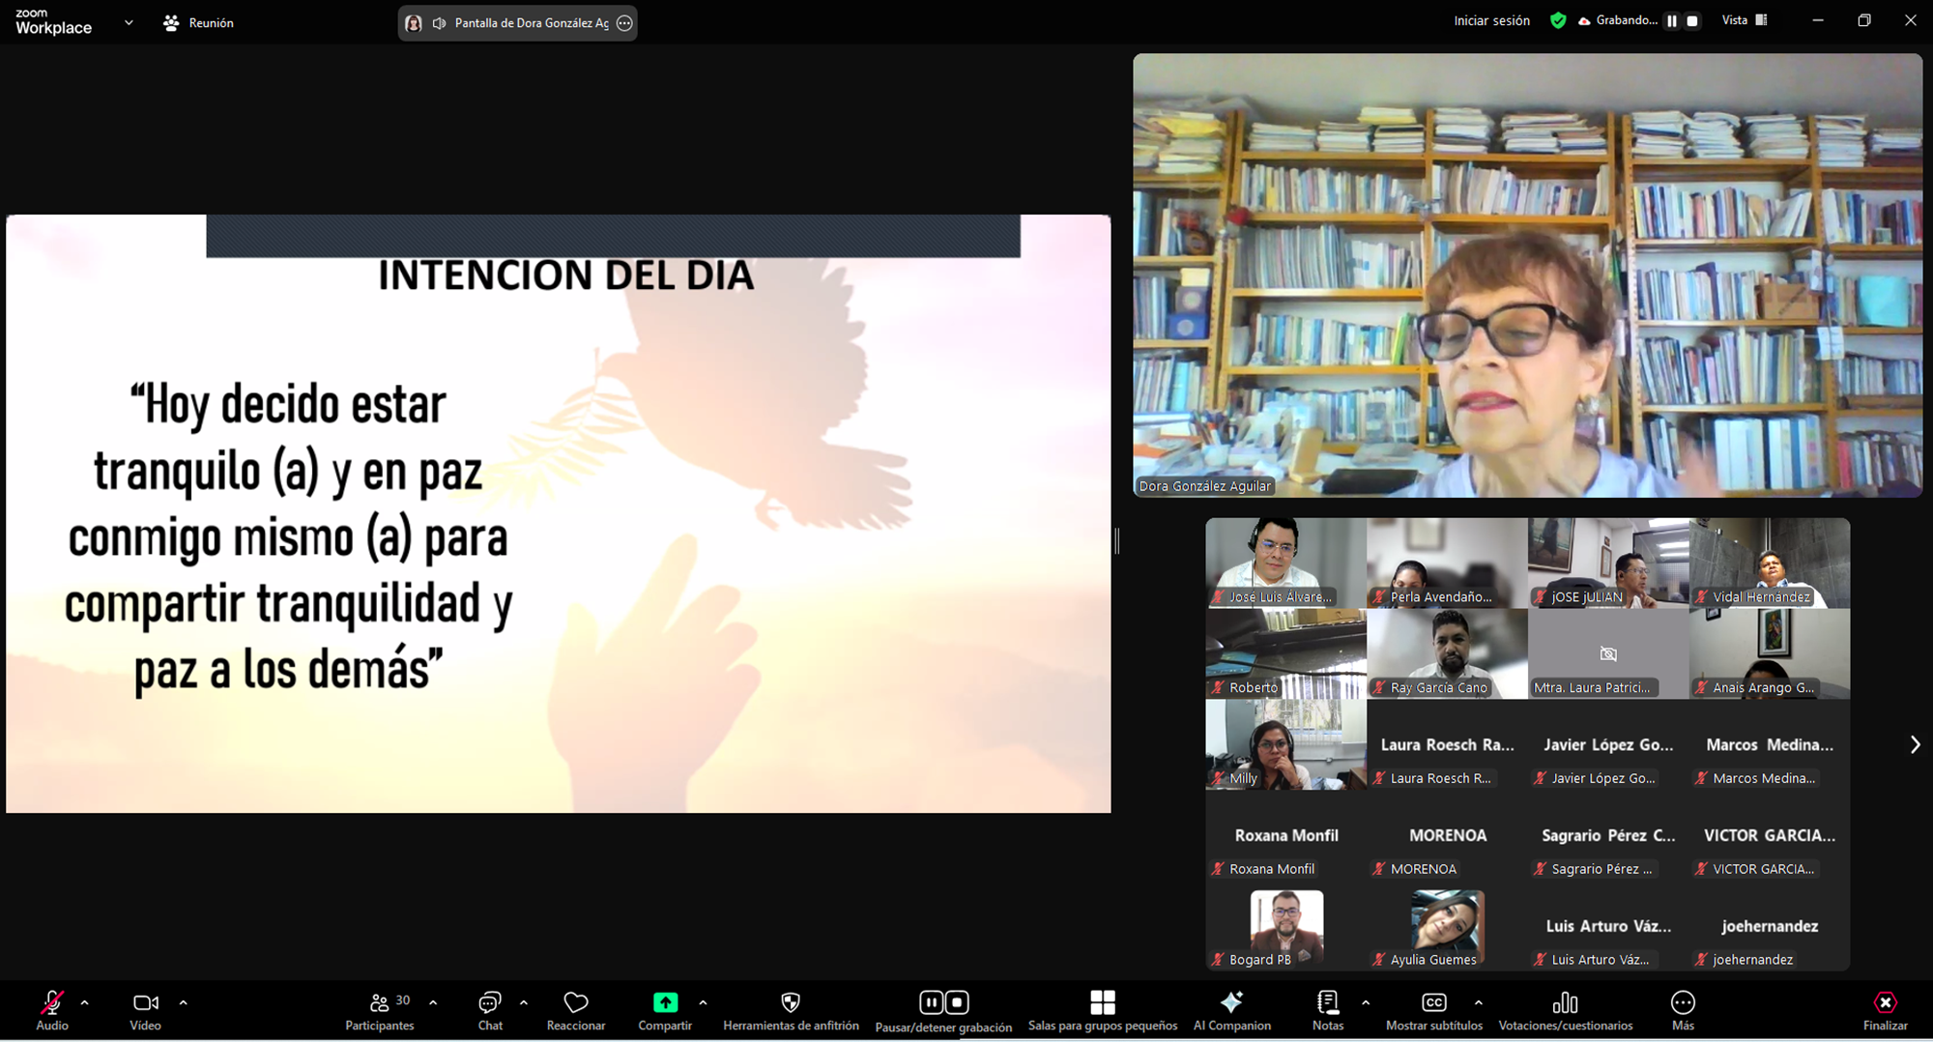Open the Chat panel
The height and width of the screenshot is (1042, 1933).
pos(490,1009)
